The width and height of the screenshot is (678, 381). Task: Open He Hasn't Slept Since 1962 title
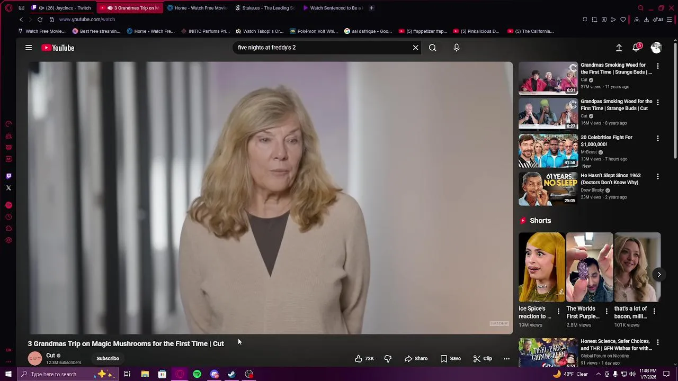(x=611, y=179)
